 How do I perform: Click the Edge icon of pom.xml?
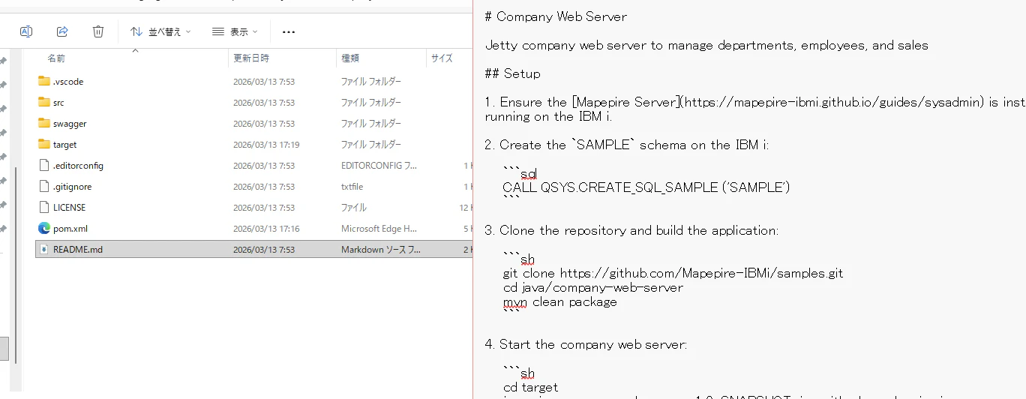pyautogui.click(x=44, y=228)
